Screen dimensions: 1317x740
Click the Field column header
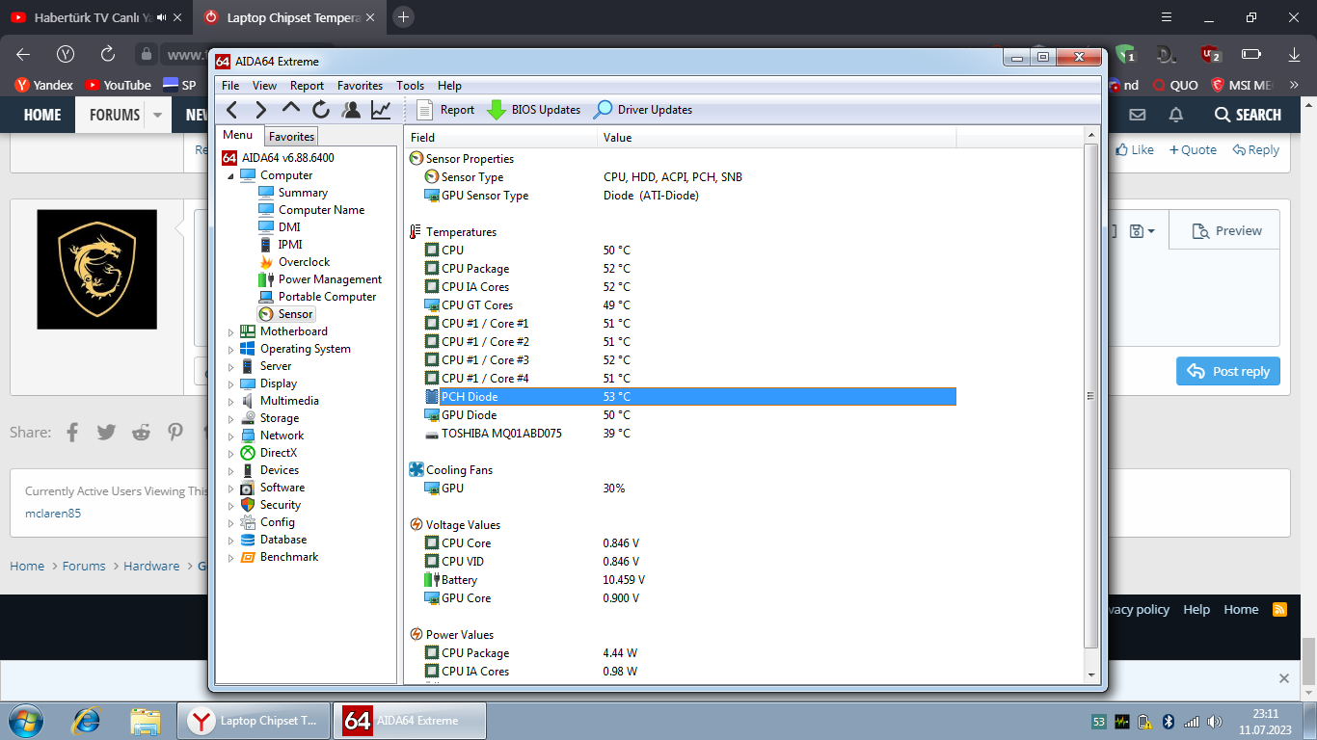coord(500,138)
